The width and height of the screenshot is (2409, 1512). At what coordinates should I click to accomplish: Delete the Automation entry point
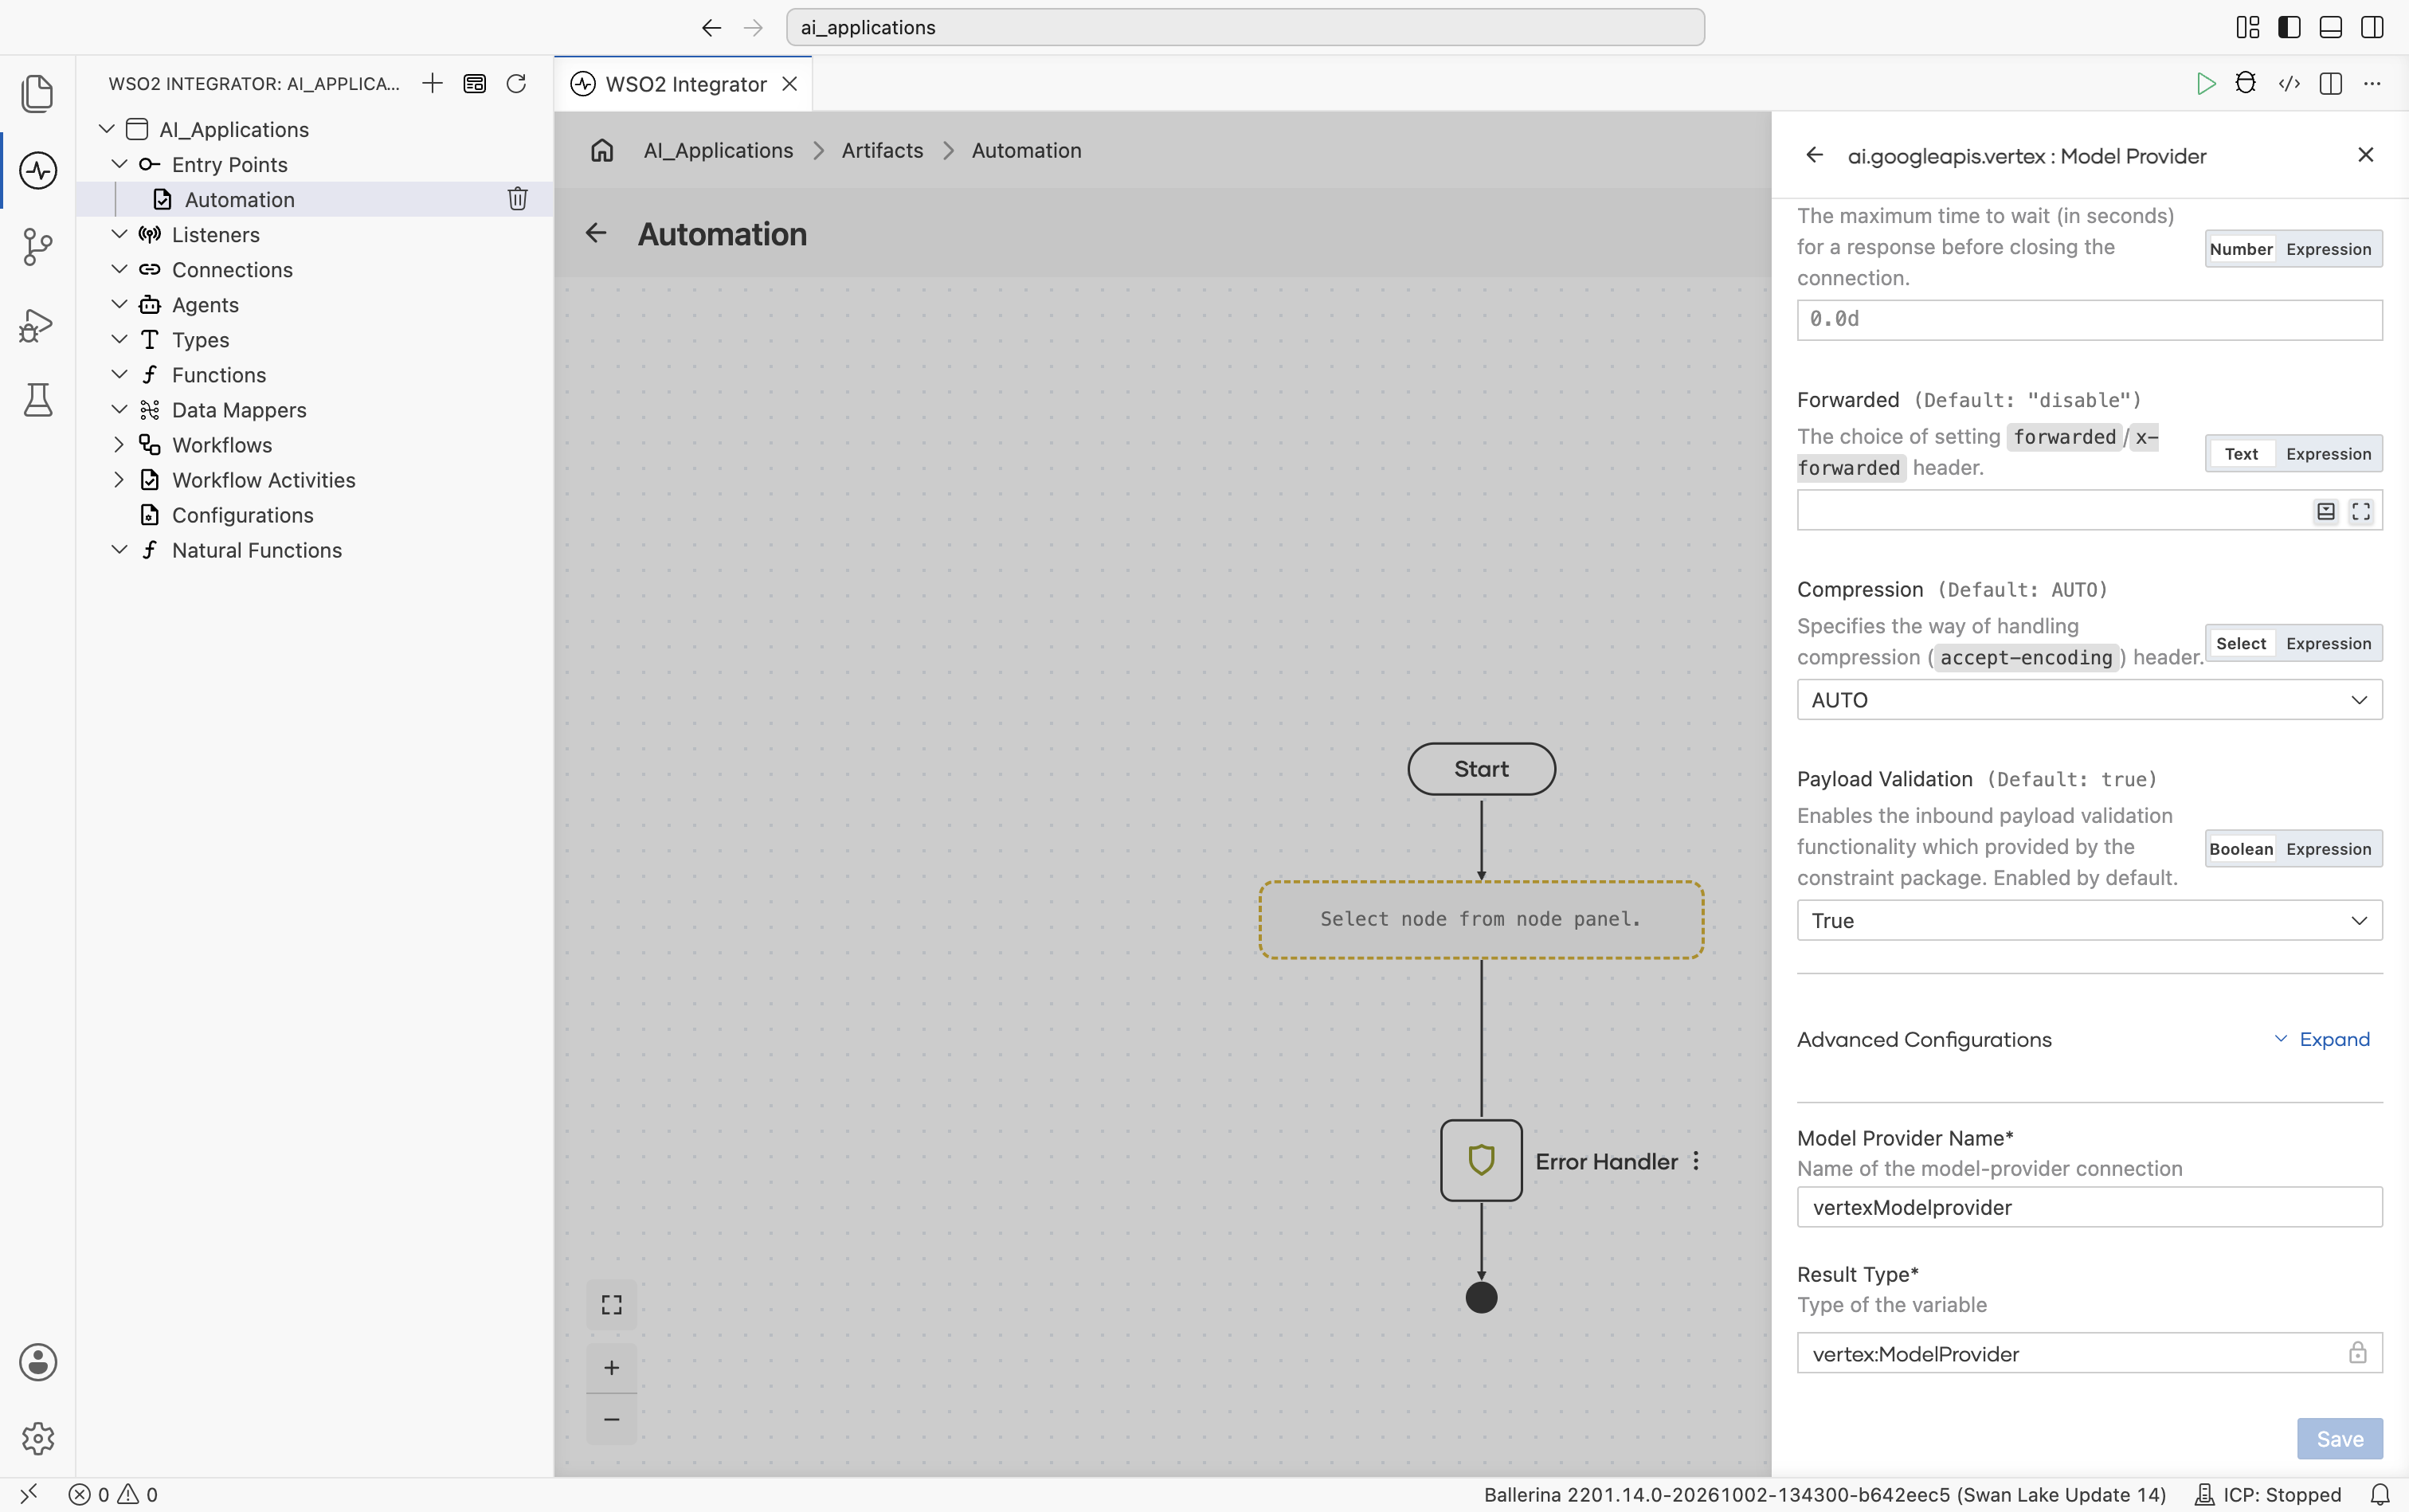517,199
